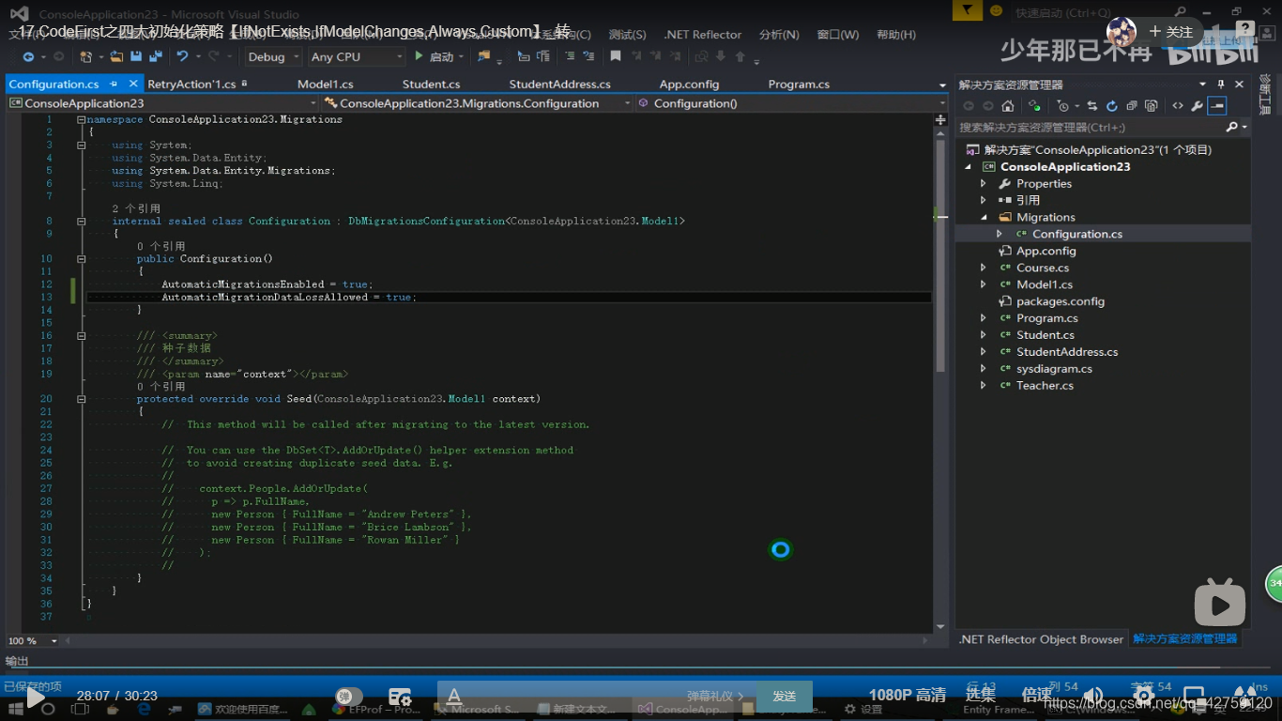Switch to the Model1.cs editor tab

point(325,84)
